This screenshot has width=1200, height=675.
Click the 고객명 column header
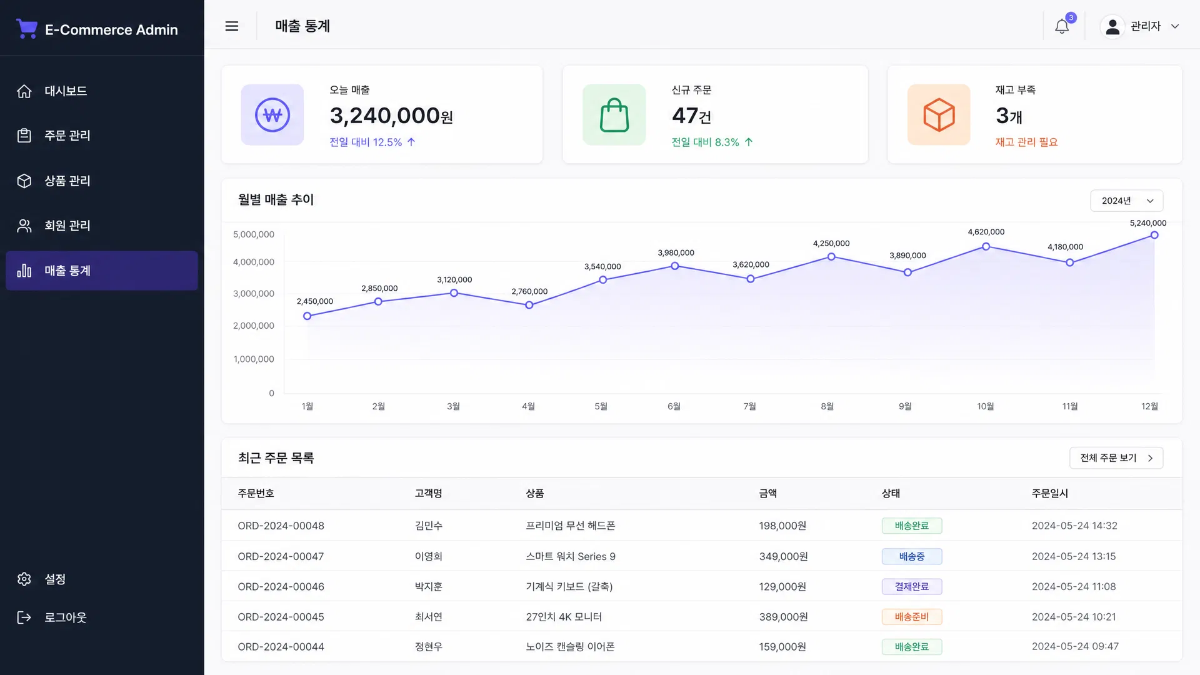click(x=428, y=494)
